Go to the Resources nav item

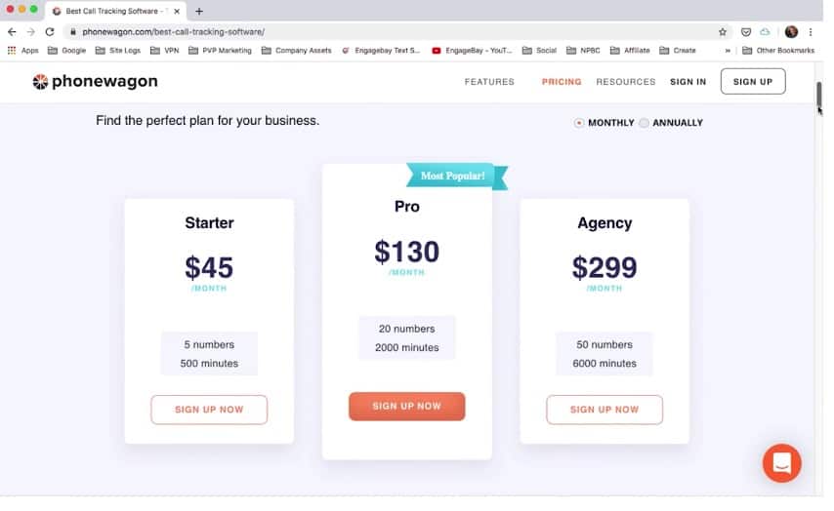(625, 82)
